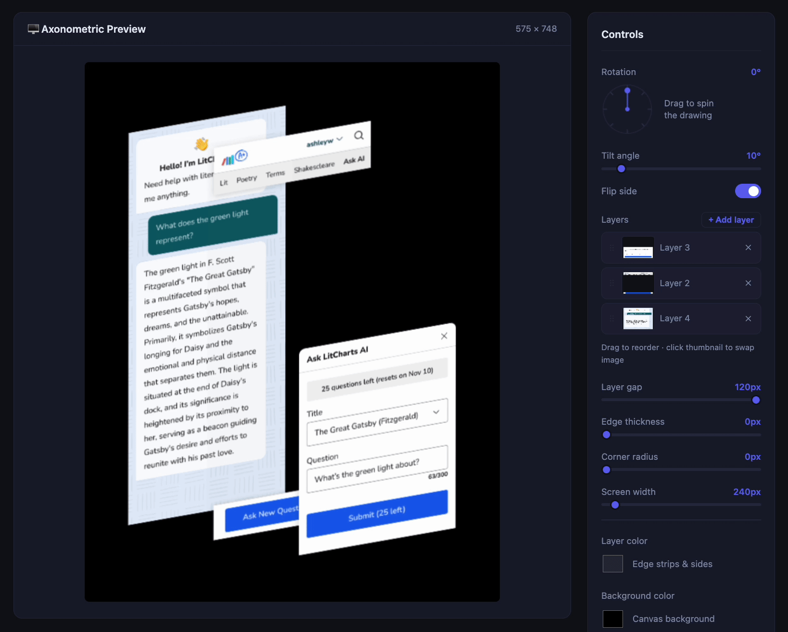Click the Drag to spin the drawing hint
This screenshot has width=788, height=632.
click(x=688, y=109)
